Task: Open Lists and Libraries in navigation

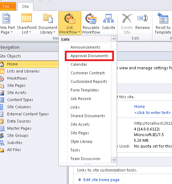Action: [23, 71]
